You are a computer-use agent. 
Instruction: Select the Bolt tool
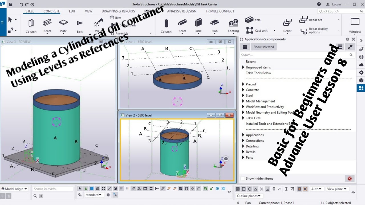80,26
